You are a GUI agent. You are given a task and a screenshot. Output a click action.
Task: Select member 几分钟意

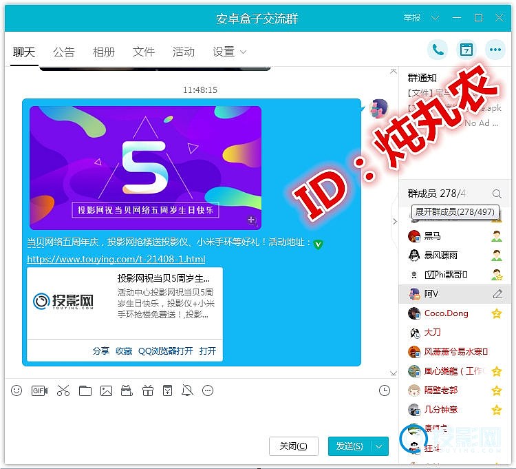coord(455,410)
